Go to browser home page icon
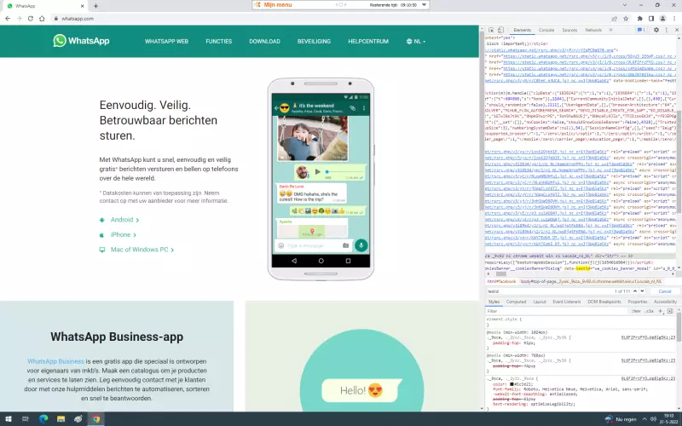682x426 pixels. [42, 18]
